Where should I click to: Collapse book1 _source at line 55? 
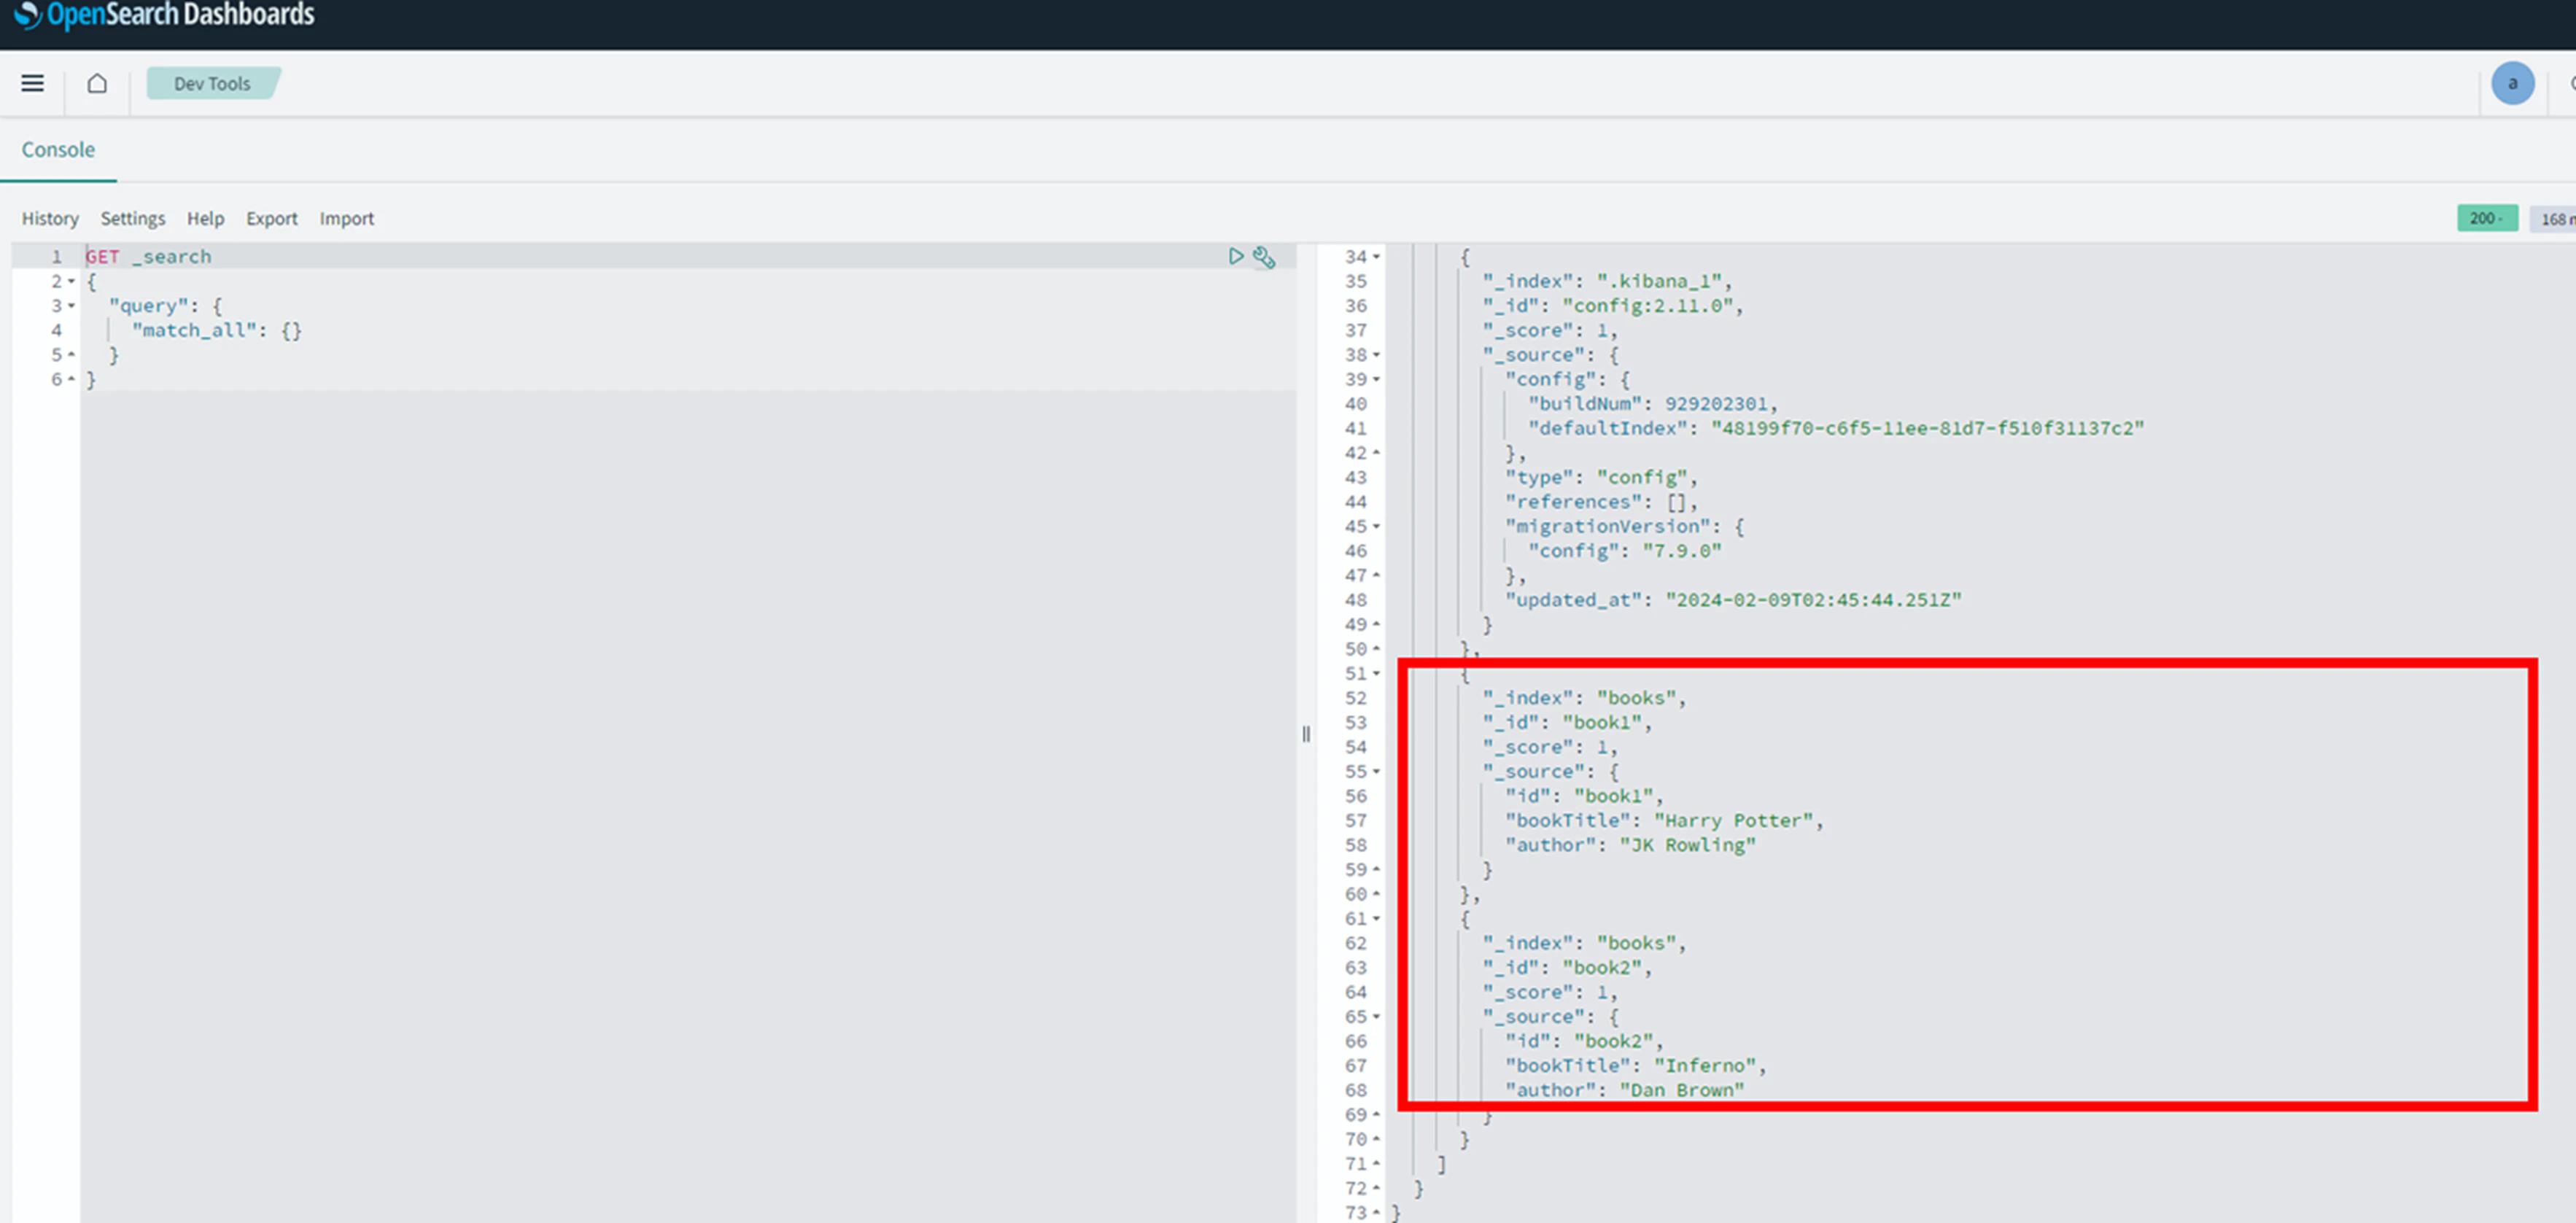pyautogui.click(x=1376, y=772)
